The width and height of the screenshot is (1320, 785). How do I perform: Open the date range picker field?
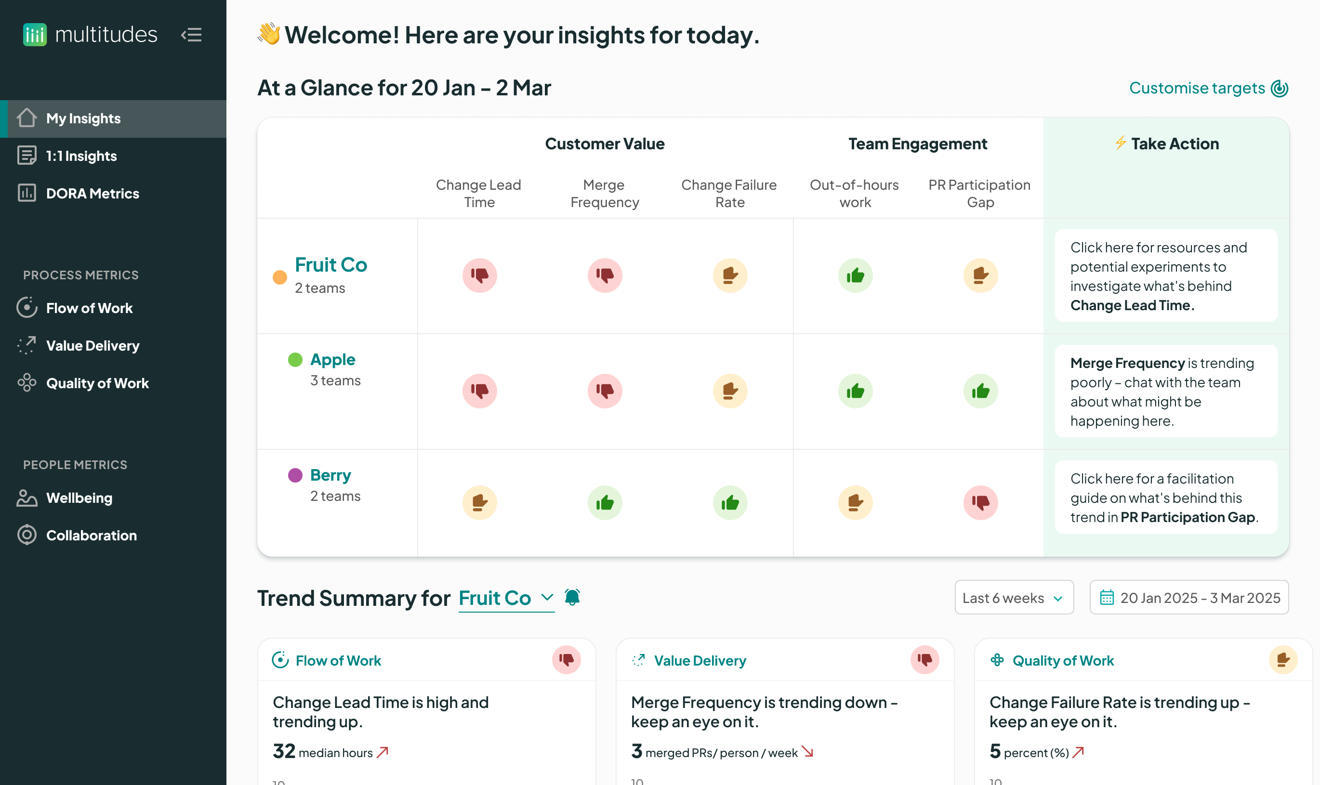click(1189, 598)
